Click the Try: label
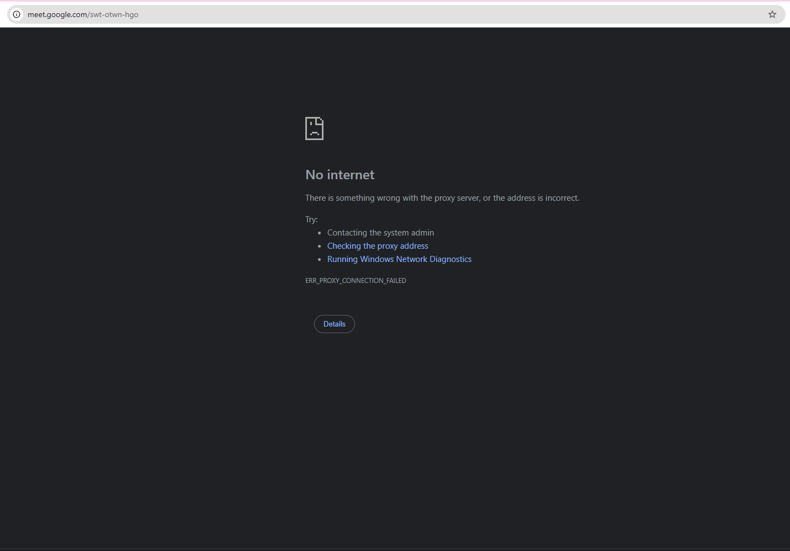This screenshot has height=551, width=790. (x=311, y=220)
